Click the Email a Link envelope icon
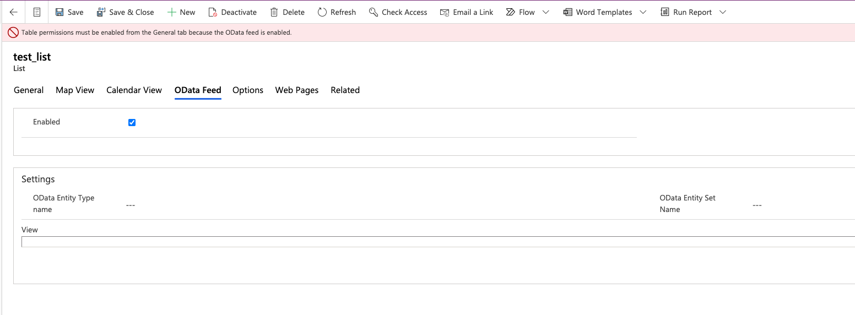Screen dimensions: 855x315 pos(445,12)
